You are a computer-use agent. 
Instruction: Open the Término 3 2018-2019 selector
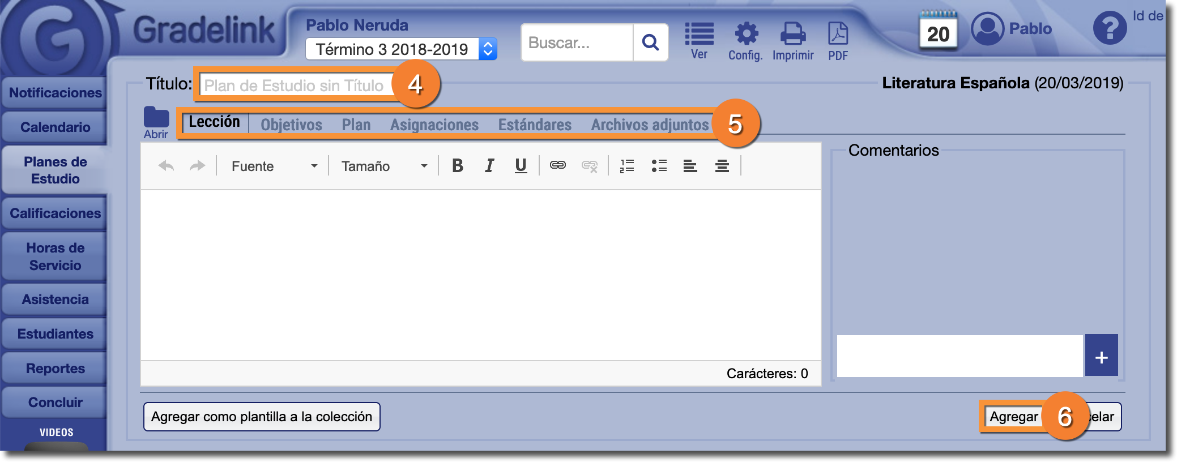pos(401,49)
